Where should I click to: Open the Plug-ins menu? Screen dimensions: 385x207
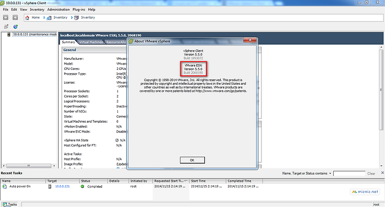click(x=79, y=10)
